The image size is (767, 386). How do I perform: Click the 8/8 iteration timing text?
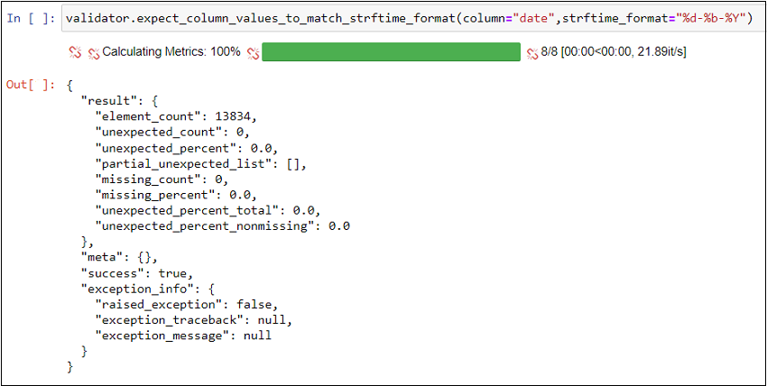tap(614, 53)
